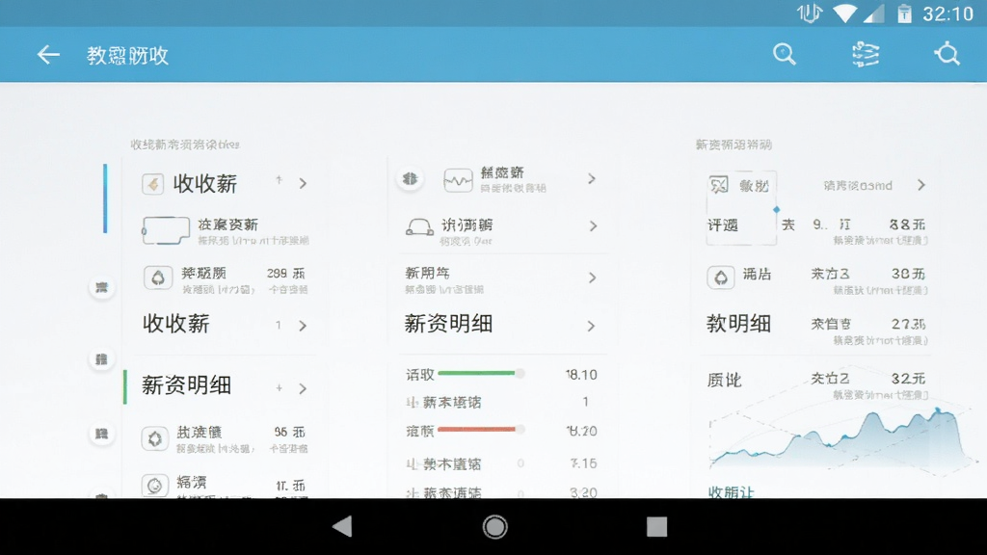Tap the blue area chart
987x555 pixels.
tap(839, 440)
